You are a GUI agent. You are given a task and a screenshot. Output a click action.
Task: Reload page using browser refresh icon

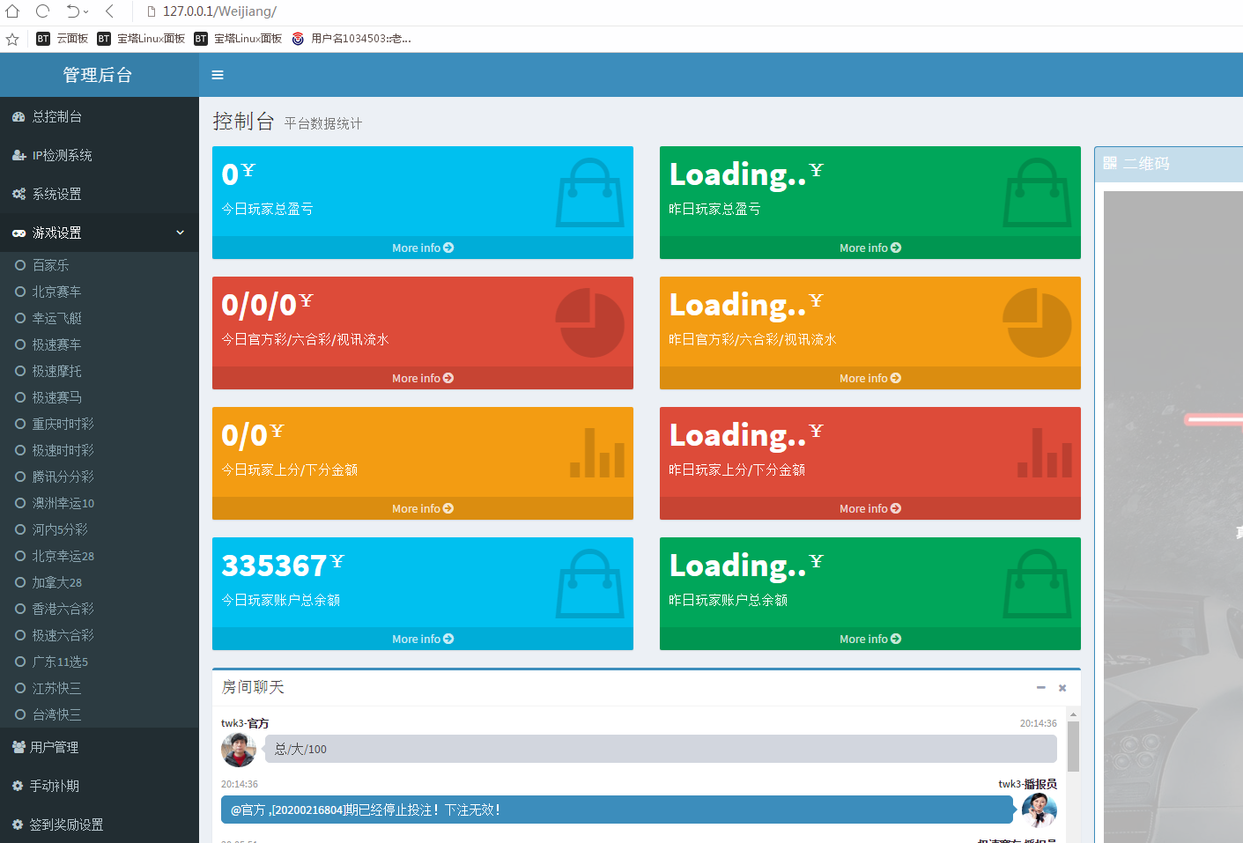42,11
